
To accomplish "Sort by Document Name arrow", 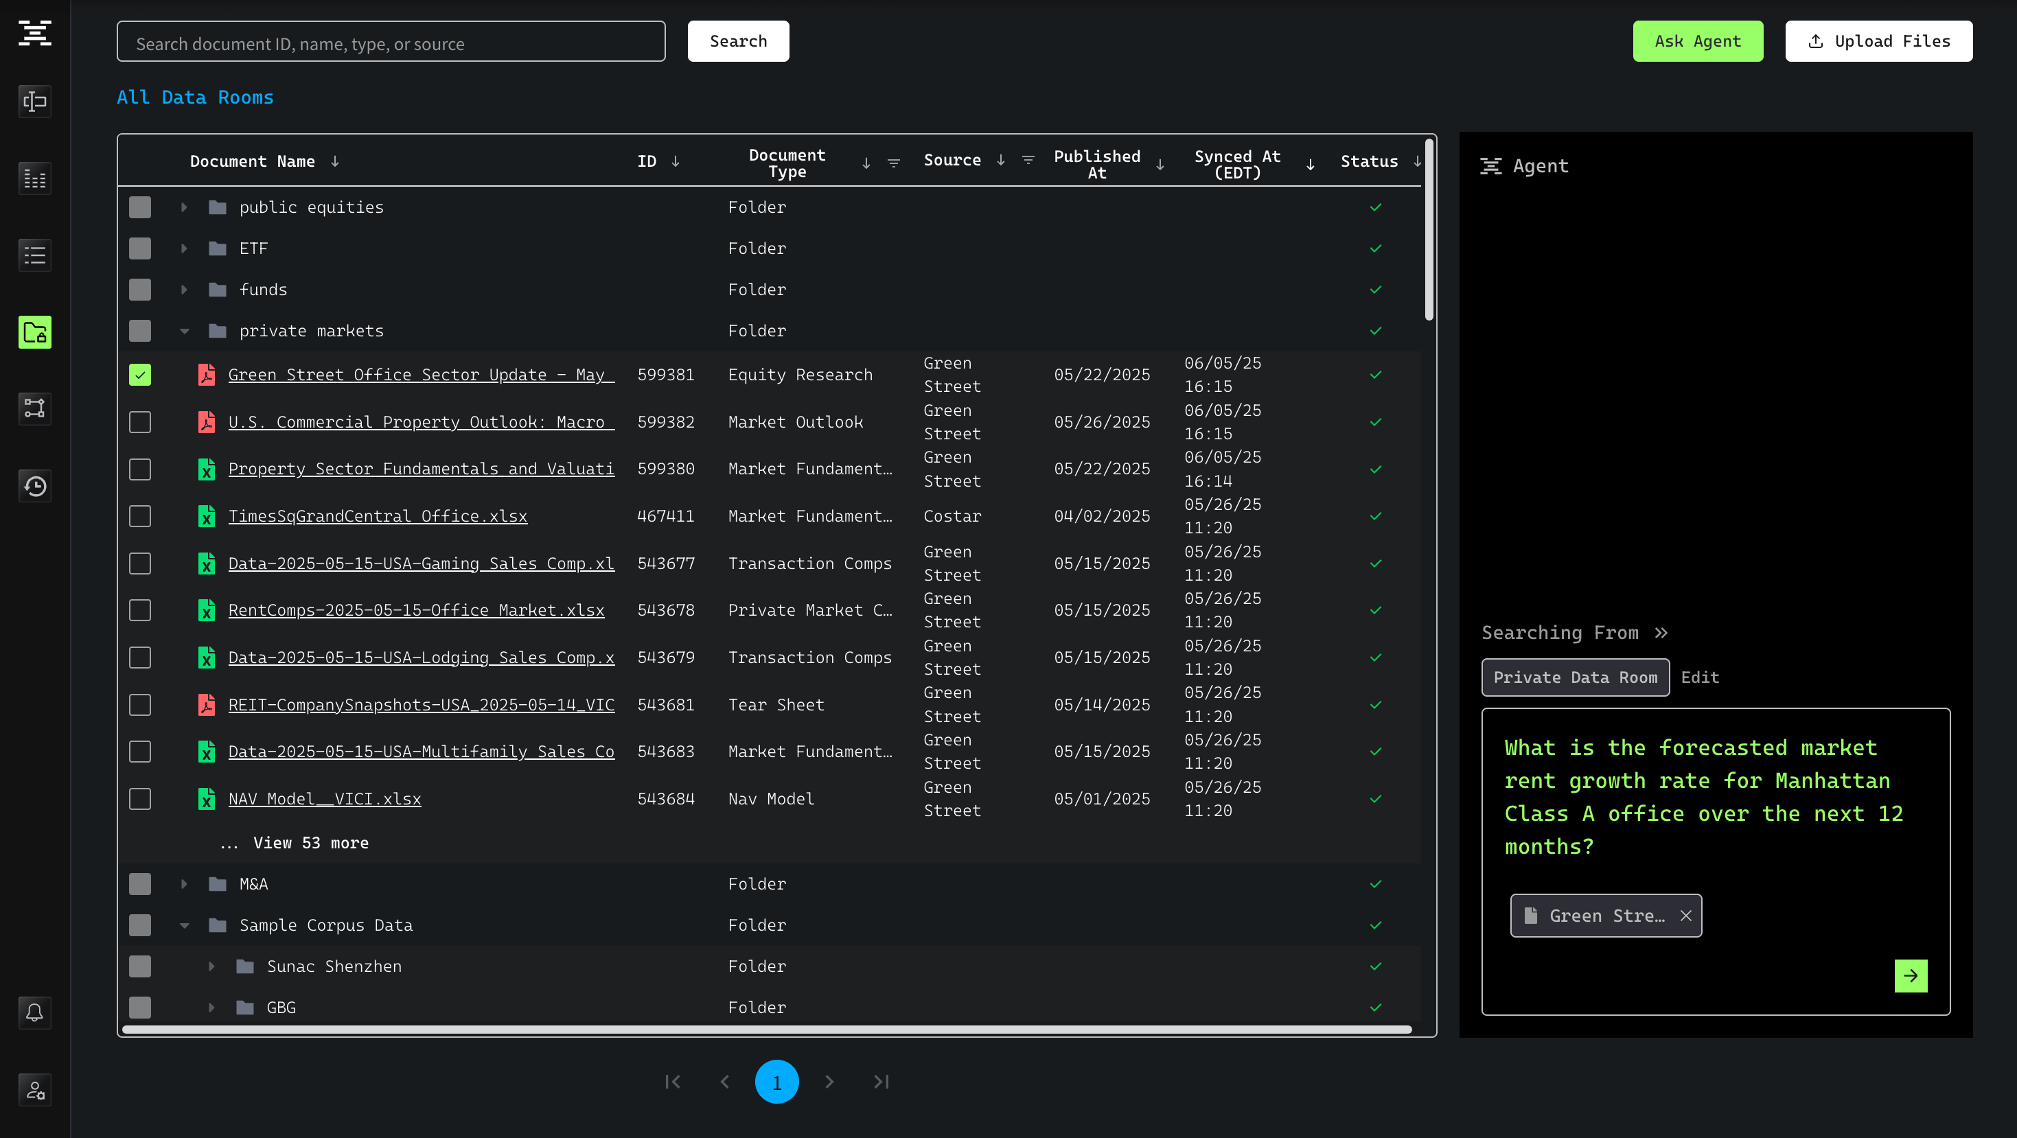I will pyautogui.click(x=335, y=161).
